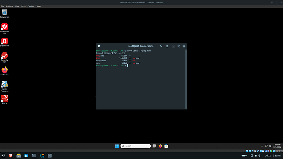Screen dimensions: 283x159
Task: Select the TurboTax 2025 desktop shortcut
Action: (x=5, y=57)
